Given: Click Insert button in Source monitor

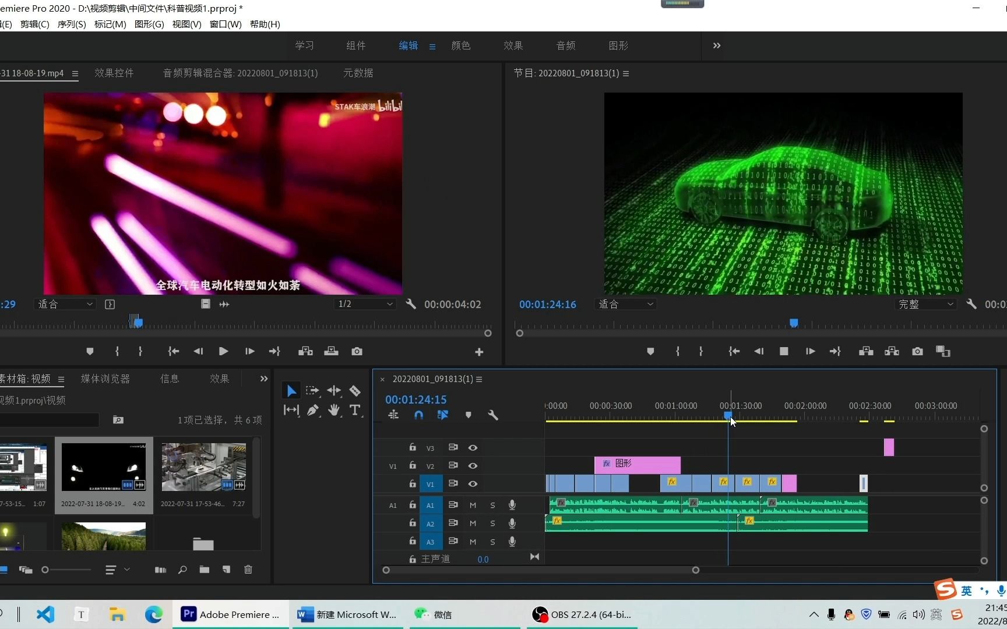Looking at the screenshot, I should point(305,351).
